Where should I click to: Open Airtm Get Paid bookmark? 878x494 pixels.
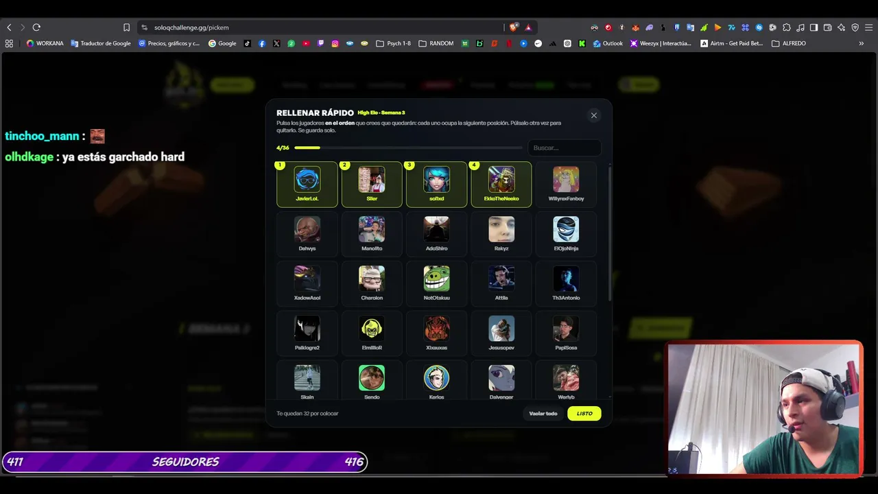pos(732,43)
